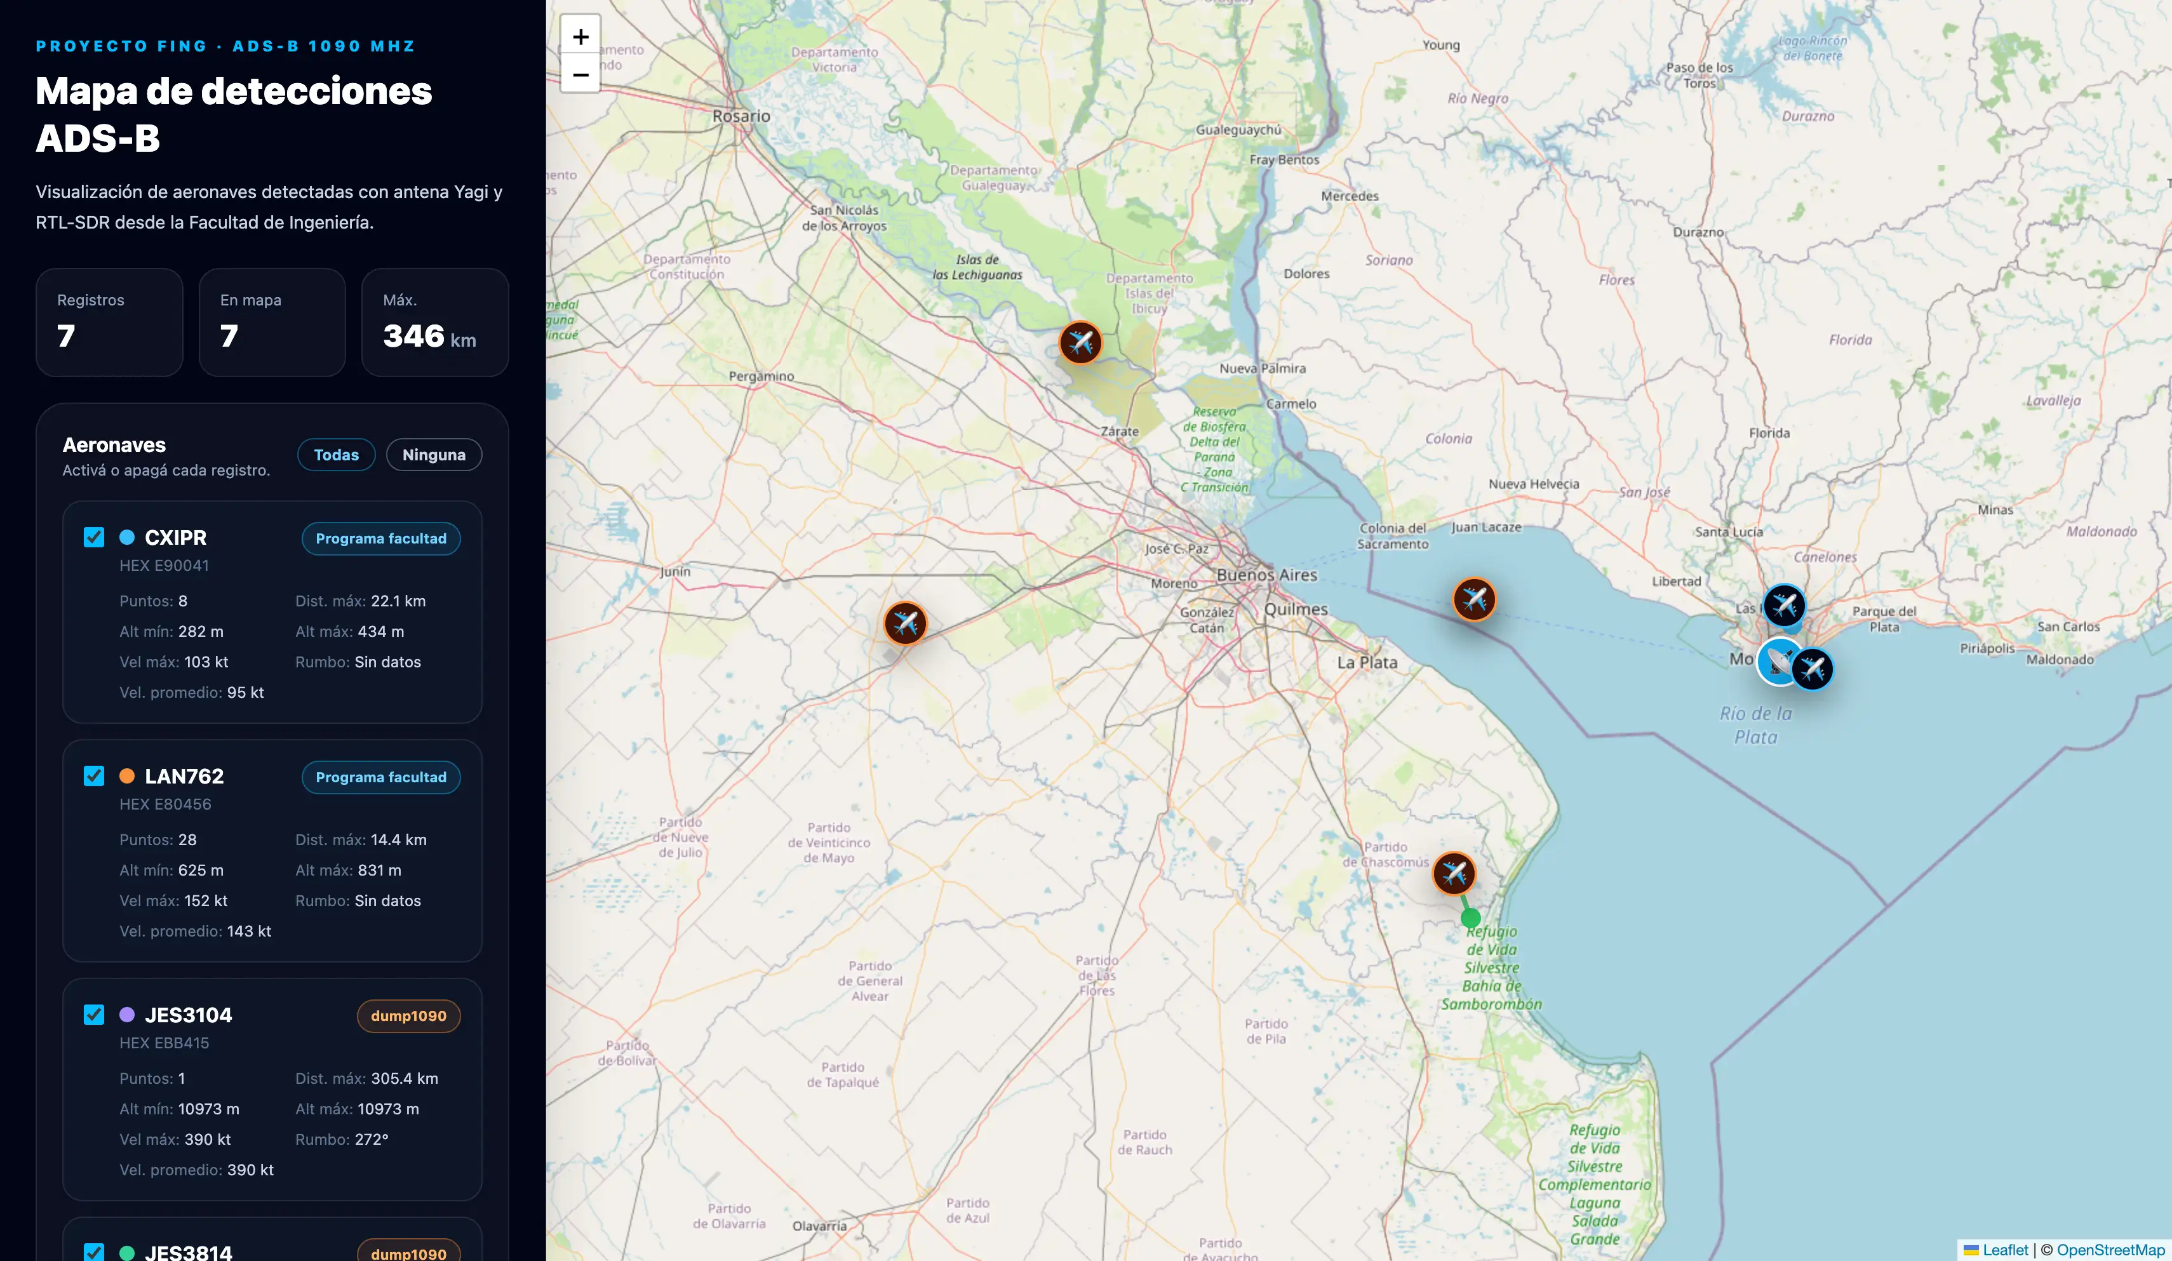Uncheck the CXIPR aircraft checkbox
This screenshot has width=2172, height=1261.
tap(94, 537)
